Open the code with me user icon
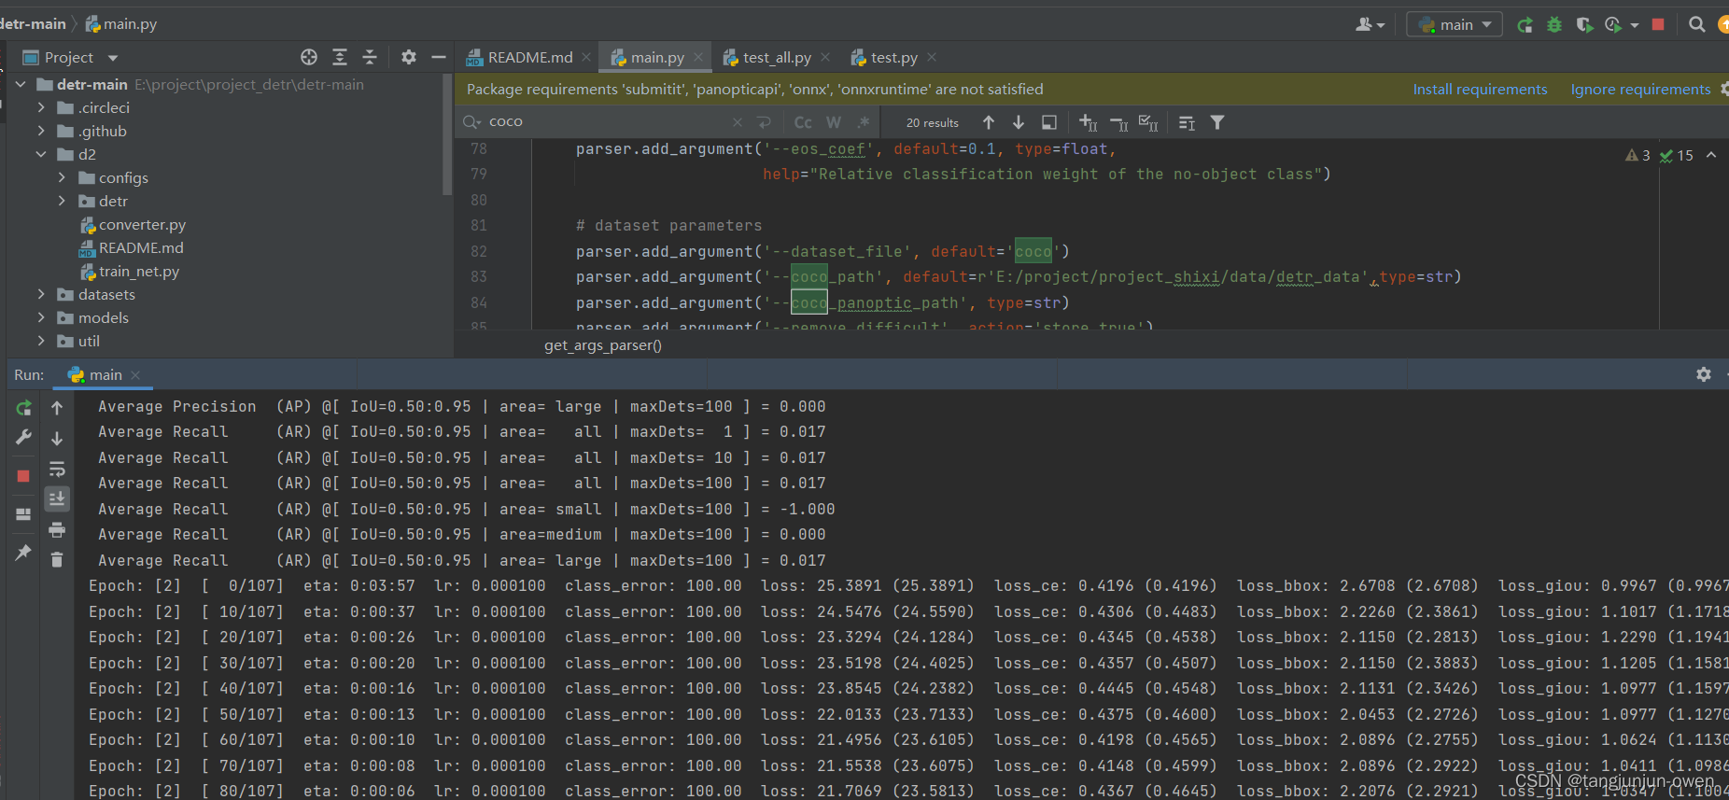This screenshot has height=800, width=1729. click(1370, 25)
